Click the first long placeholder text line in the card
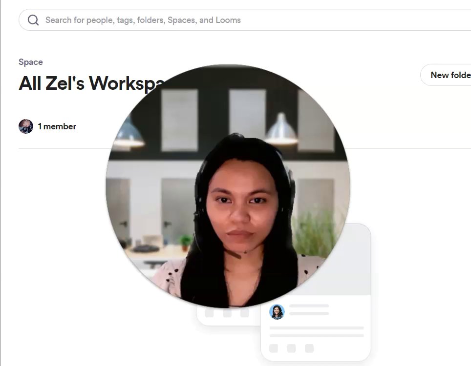This screenshot has width=471, height=366. pyautogui.click(x=317, y=328)
